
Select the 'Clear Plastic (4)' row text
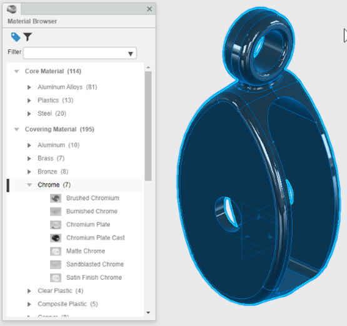(61, 291)
